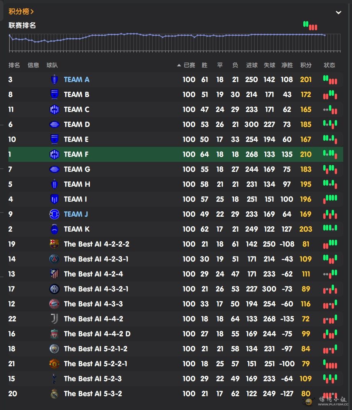Click the PSG badge beside The Best AI 4-2-3-1
The image size is (352, 410).
pos(54,259)
